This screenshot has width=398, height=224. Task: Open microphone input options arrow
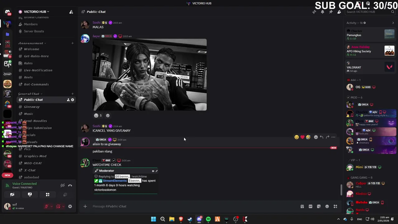point(52,206)
